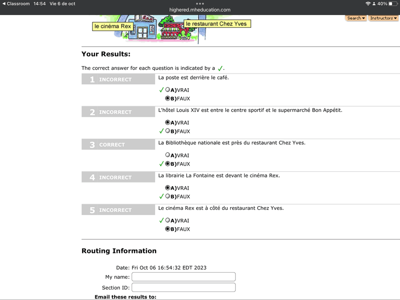
Task: Click the Section ID input field
Action: (183, 288)
